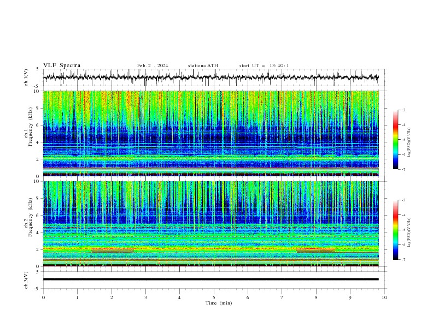Click the "VLF Spectra" plot title
The height and width of the screenshot is (334, 433).
62,65
